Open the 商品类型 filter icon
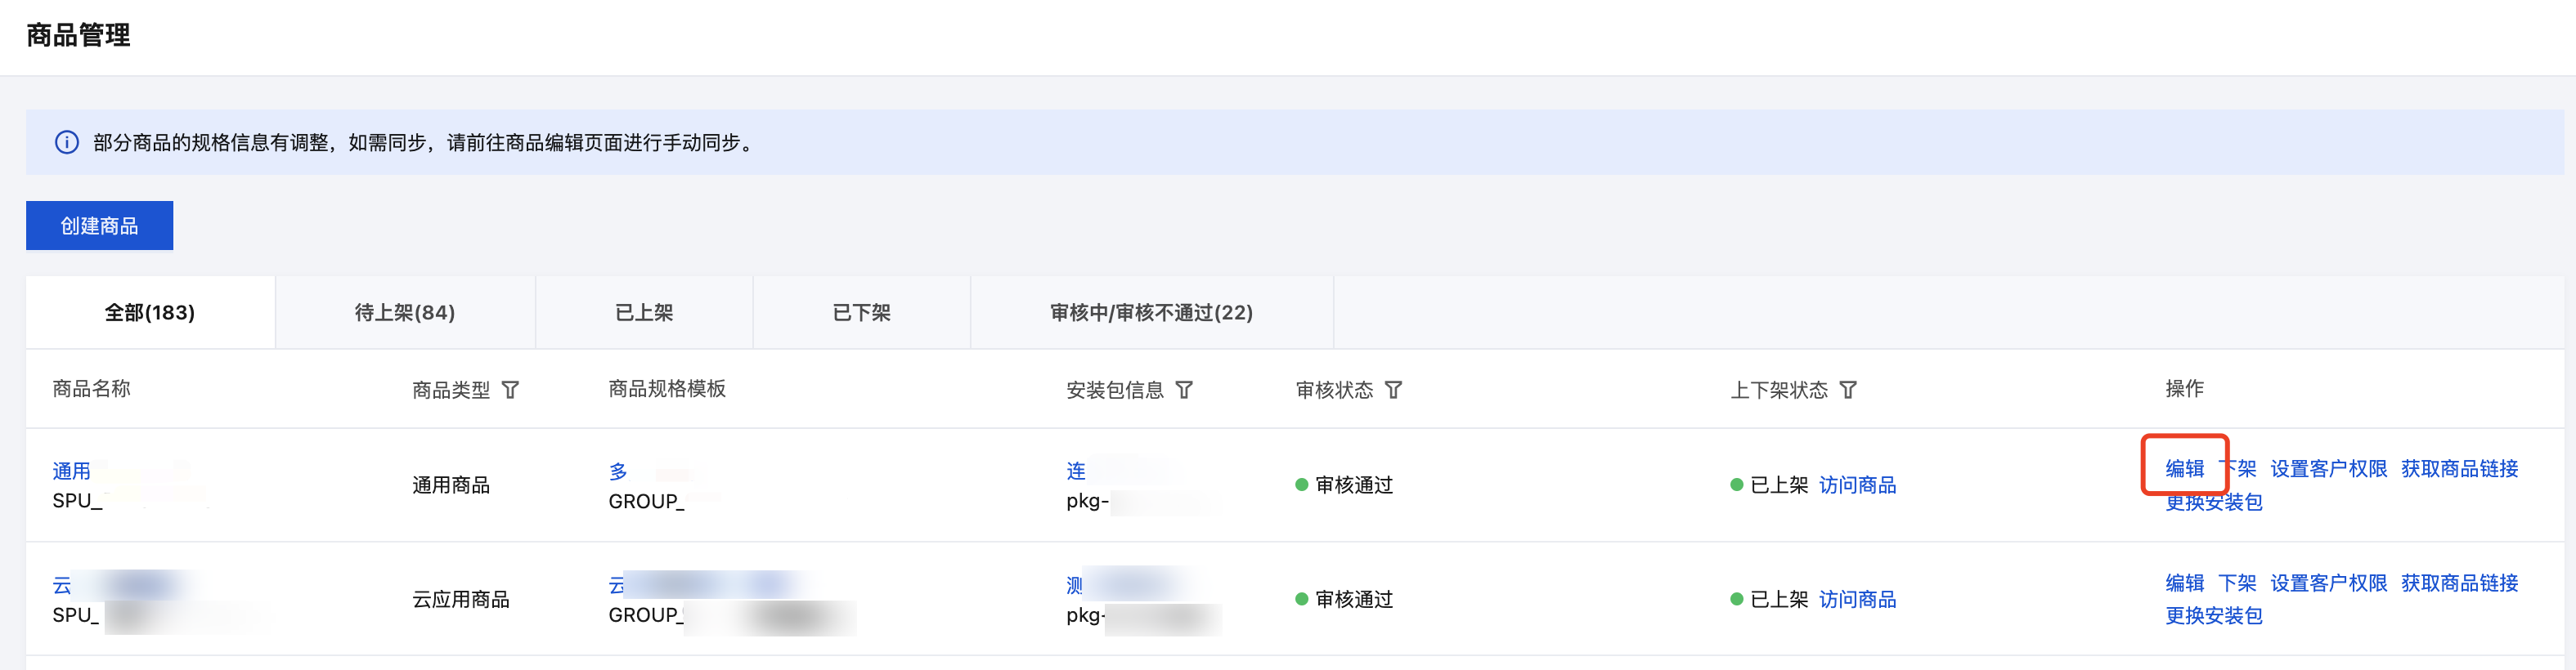This screenshot has height=670, width=2576. tap(510, 390)
